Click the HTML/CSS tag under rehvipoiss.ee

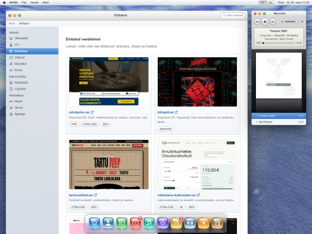click(90, 124)
